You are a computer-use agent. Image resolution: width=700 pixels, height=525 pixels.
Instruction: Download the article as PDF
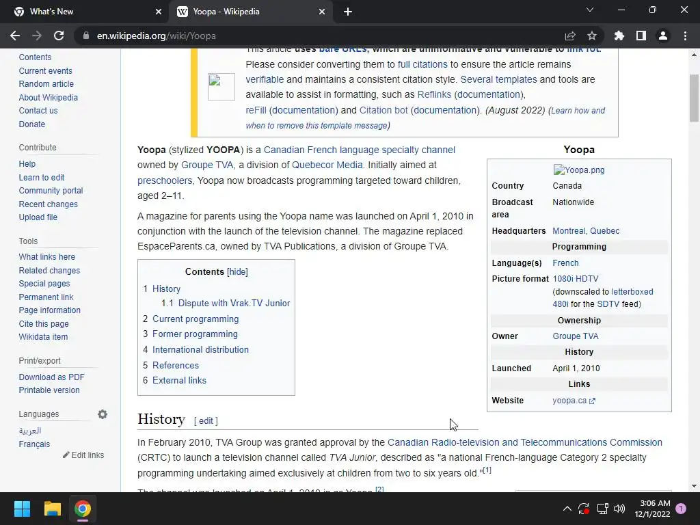click(51, 377)
